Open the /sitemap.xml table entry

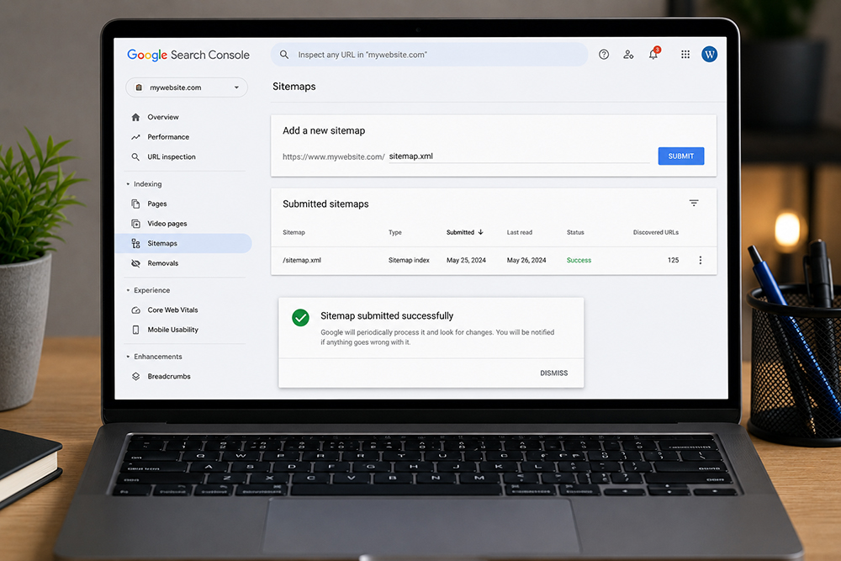pyautogui.click(x=302, y=260)
